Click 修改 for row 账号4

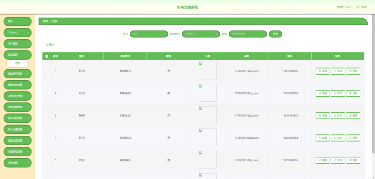pos(338,138)
